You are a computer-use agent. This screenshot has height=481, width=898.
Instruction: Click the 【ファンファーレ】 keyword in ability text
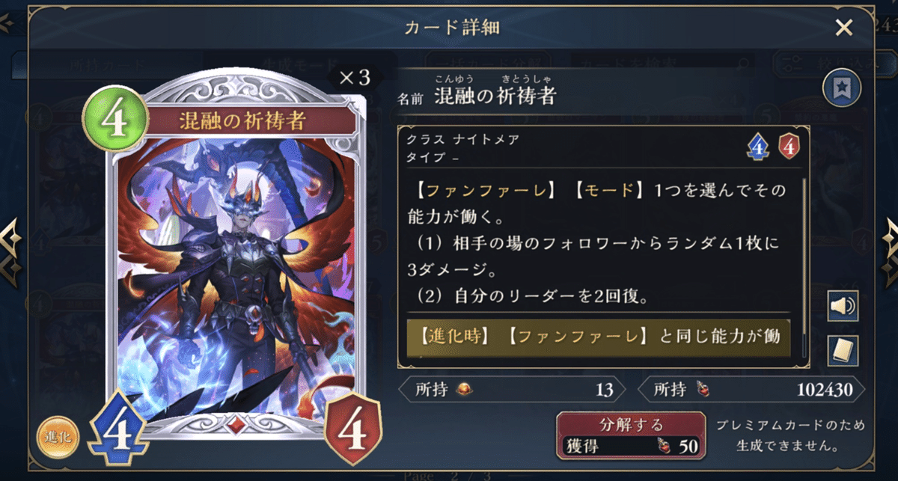click(483, 190)
